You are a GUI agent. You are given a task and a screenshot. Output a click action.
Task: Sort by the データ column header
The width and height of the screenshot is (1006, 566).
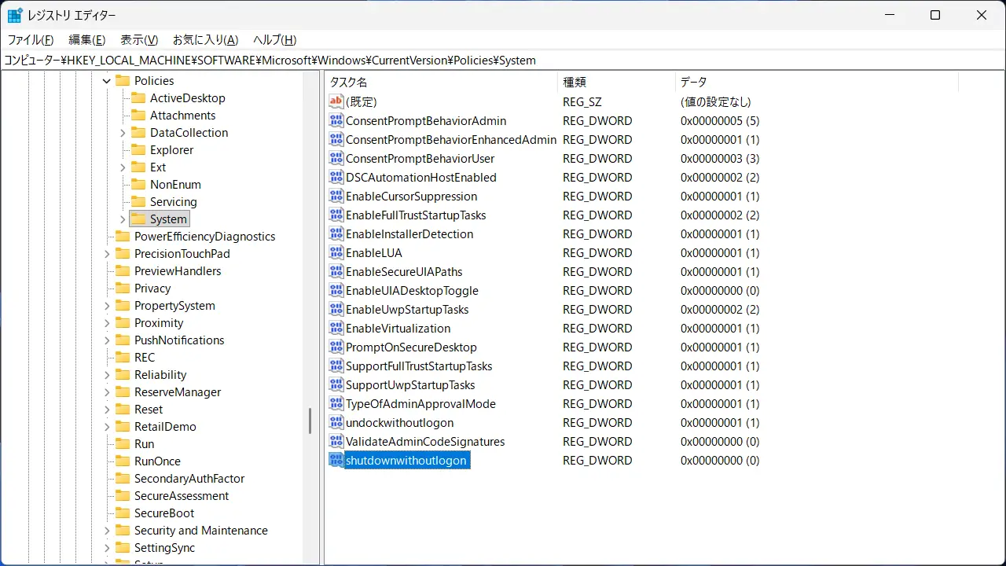tap(817, 82)
